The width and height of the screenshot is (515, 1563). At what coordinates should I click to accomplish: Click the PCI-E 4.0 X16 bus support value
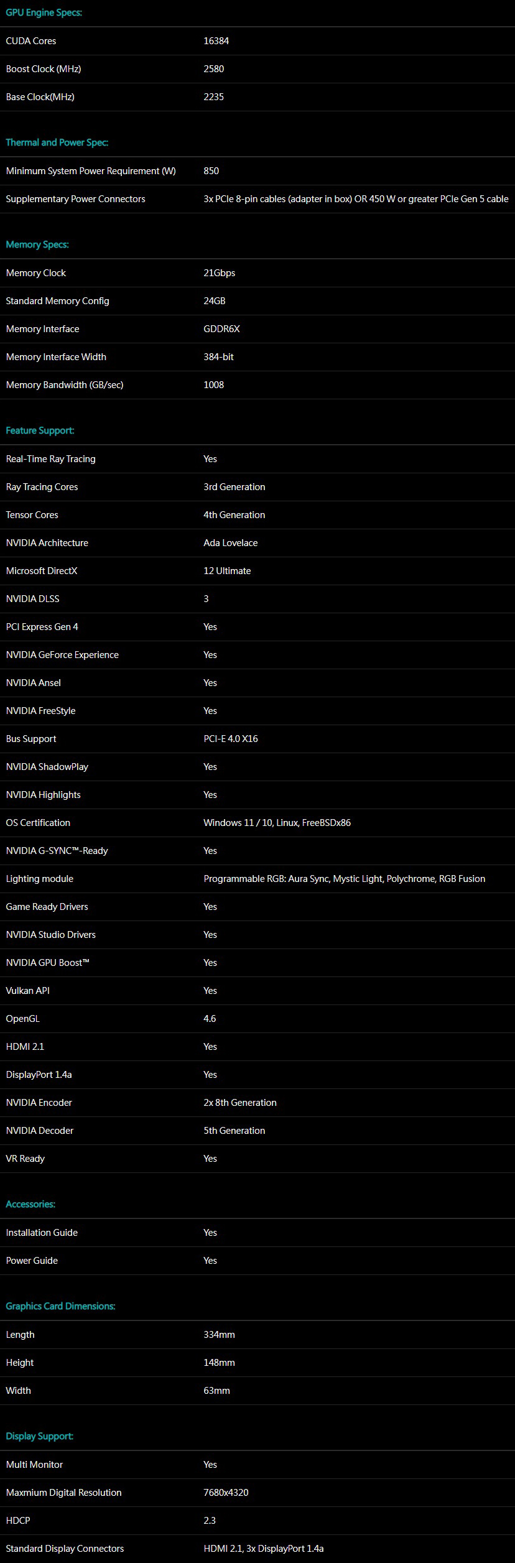click(230, 739)
